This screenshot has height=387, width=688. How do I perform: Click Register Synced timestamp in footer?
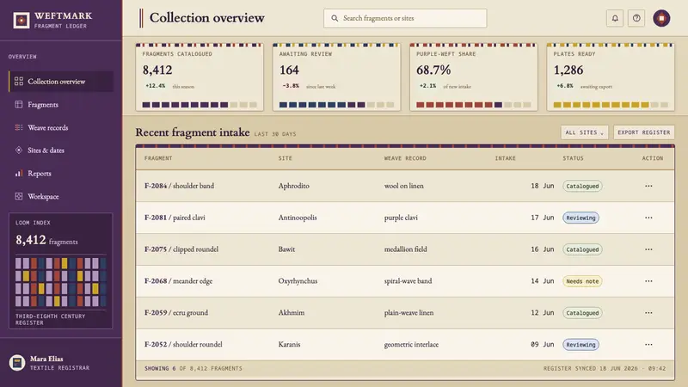[605, 369]
